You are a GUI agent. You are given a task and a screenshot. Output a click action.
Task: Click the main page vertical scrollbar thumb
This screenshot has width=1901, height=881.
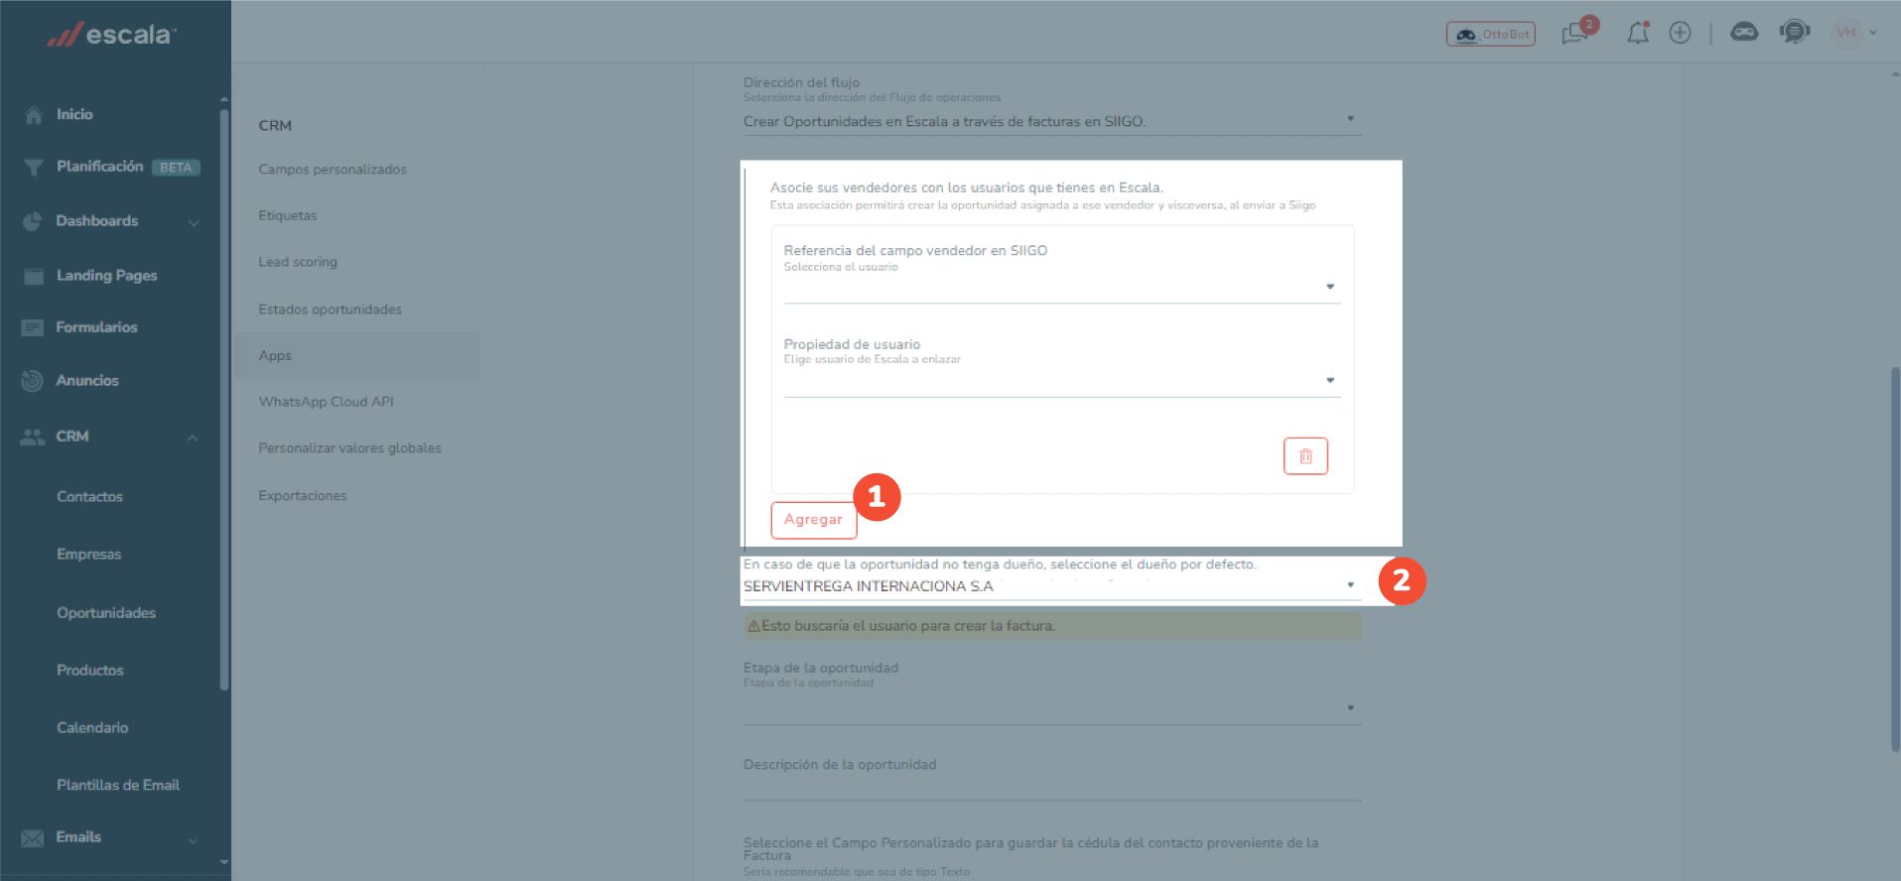tap(1895, 559)
